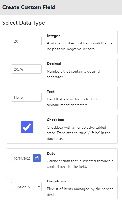The image size is (122, 203).
Task: Click the calendar icon next to the date
Action: [x=37, y=158]
